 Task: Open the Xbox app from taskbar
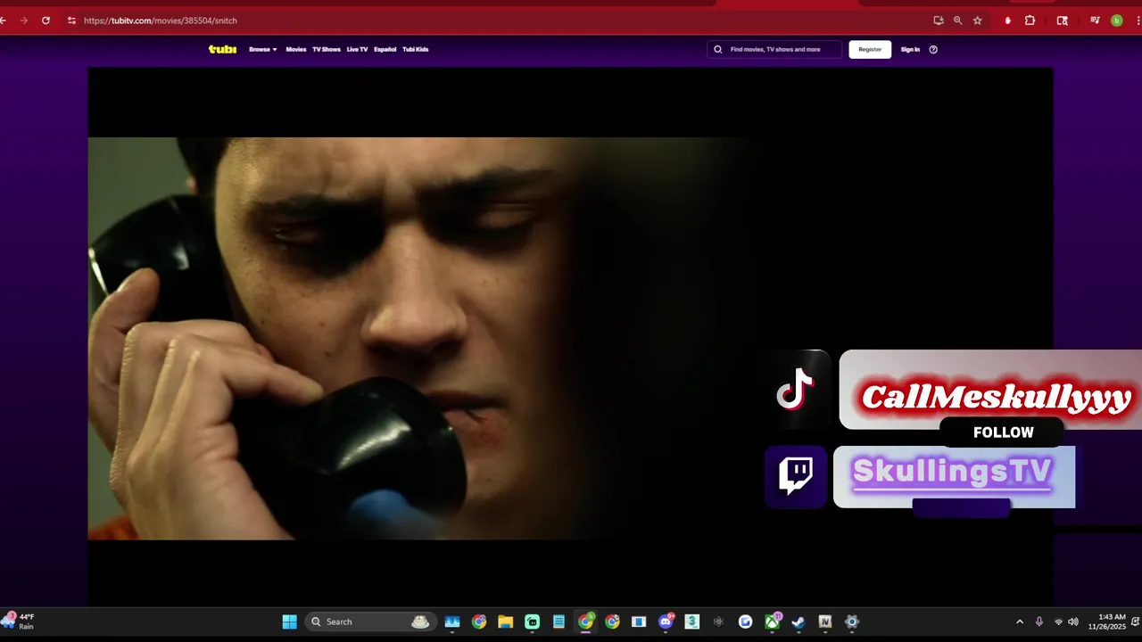(773, 621)
